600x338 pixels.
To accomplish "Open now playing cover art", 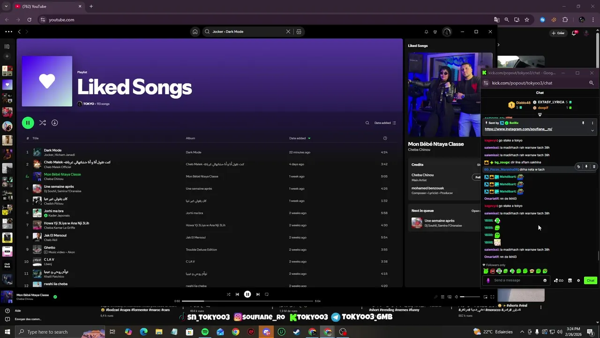I will (444, 94).
